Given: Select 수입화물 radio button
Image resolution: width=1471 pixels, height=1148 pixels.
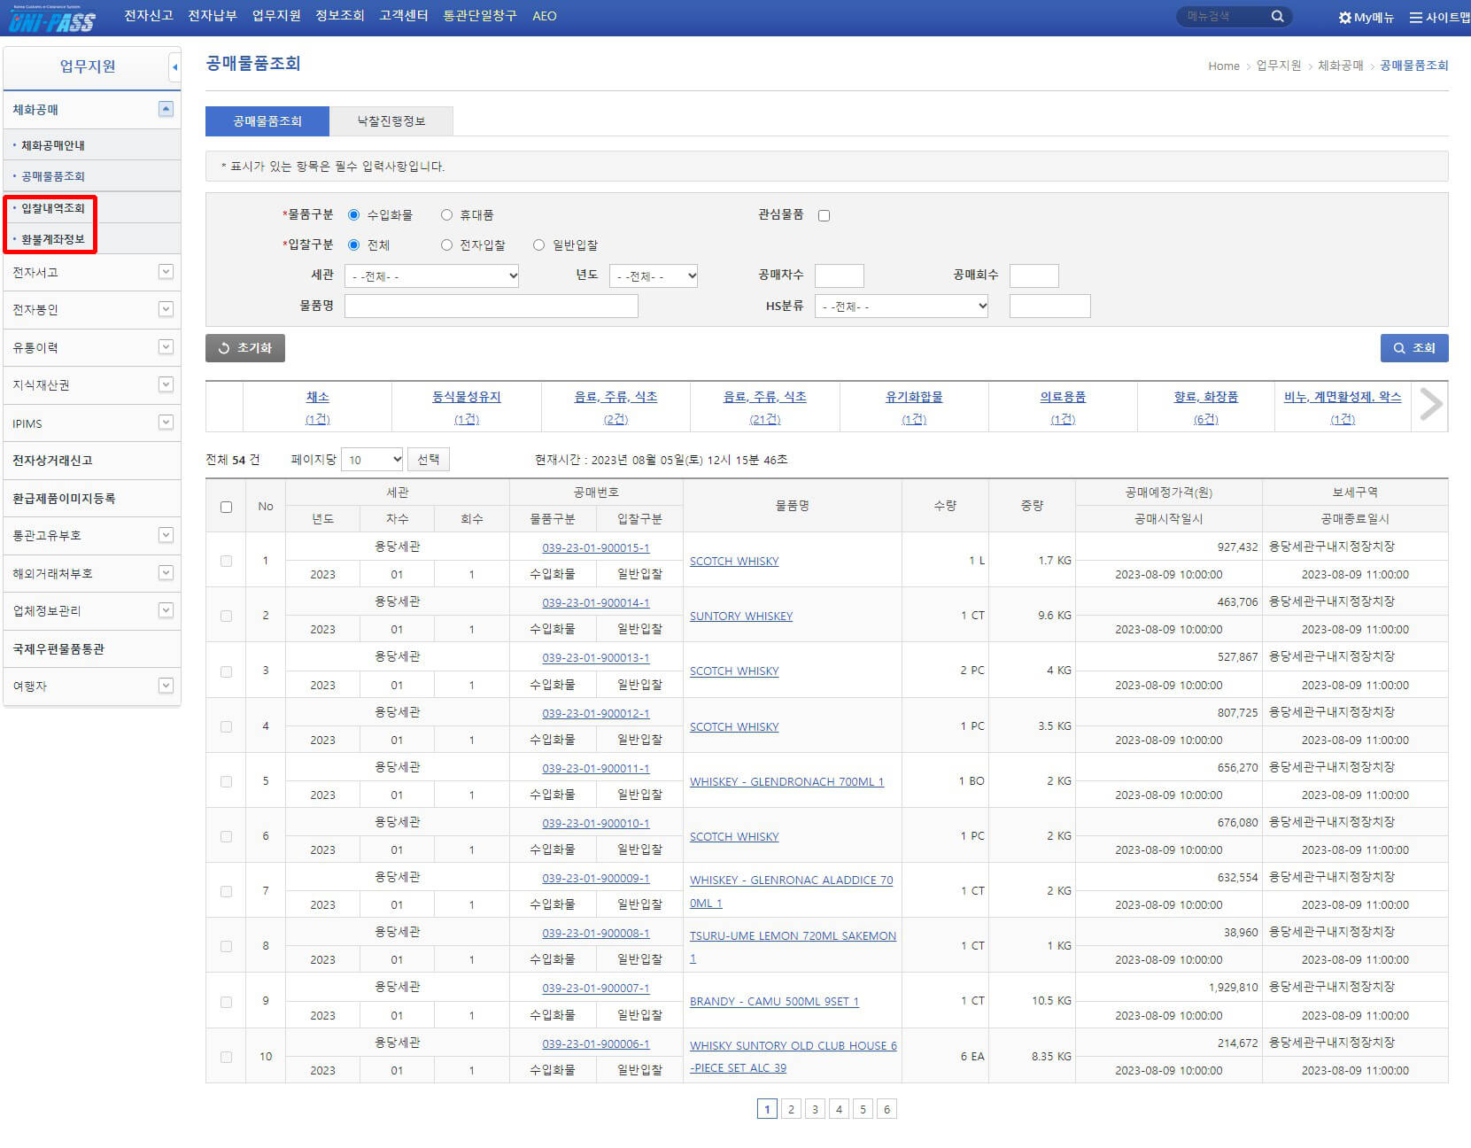Looking at the screenshot, I should (354, 215).
